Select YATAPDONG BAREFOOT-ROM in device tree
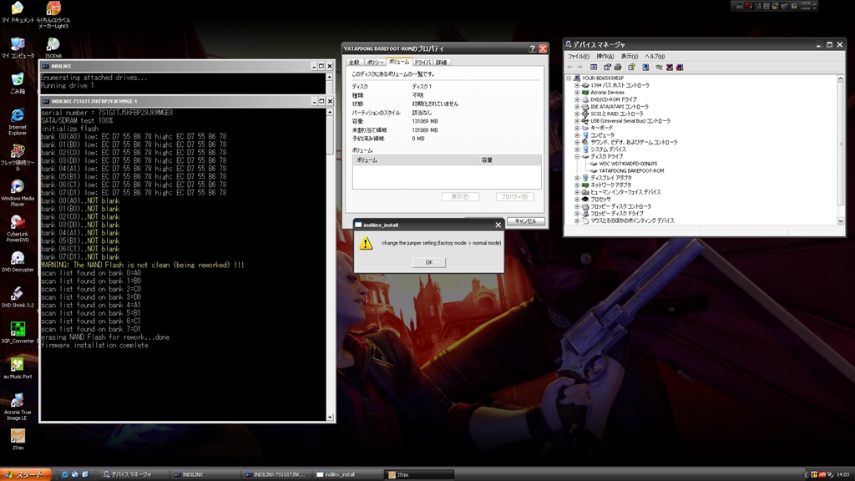 click(x=631, y=170)
